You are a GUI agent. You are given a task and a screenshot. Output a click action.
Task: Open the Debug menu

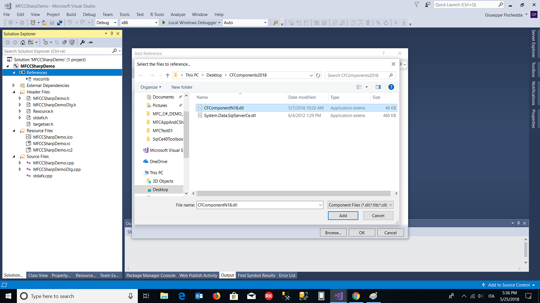89,14
